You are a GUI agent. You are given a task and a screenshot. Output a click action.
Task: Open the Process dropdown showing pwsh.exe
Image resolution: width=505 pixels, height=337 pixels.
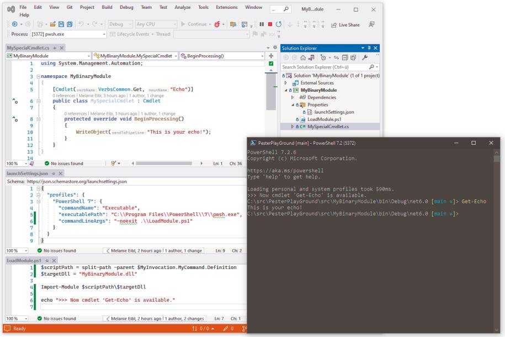(68, 34)
